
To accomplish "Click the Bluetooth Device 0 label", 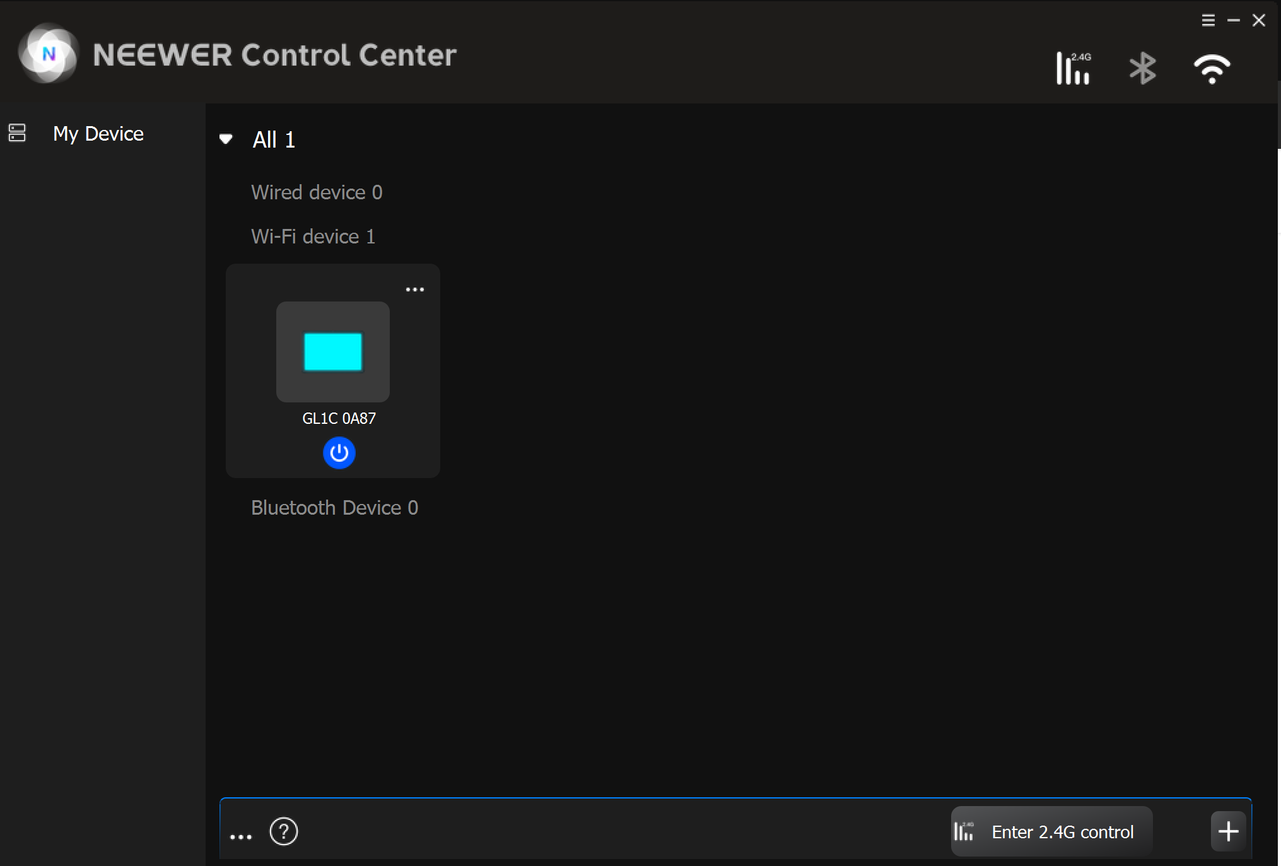I will point(334,508).
